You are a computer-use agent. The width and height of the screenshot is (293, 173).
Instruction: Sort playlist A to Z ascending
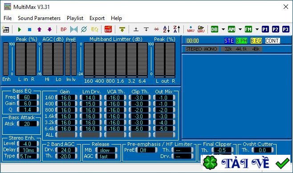pyautogui.click(x=167, y=29)
